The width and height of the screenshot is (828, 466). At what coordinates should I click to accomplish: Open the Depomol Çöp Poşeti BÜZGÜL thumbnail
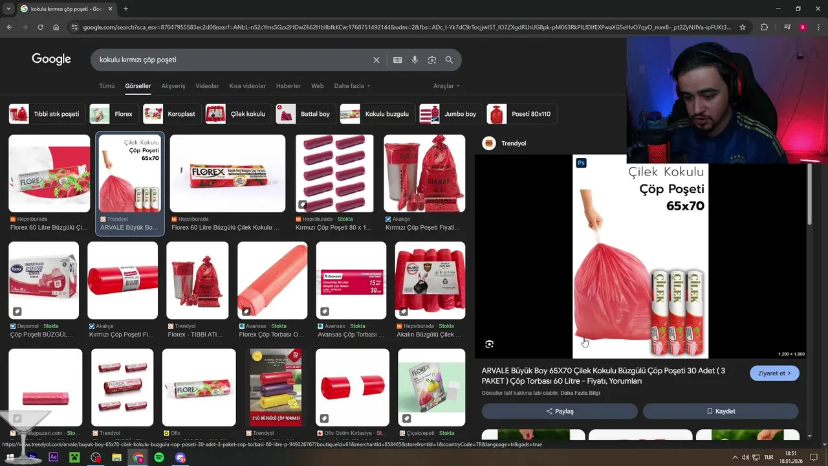coord(43,280)
